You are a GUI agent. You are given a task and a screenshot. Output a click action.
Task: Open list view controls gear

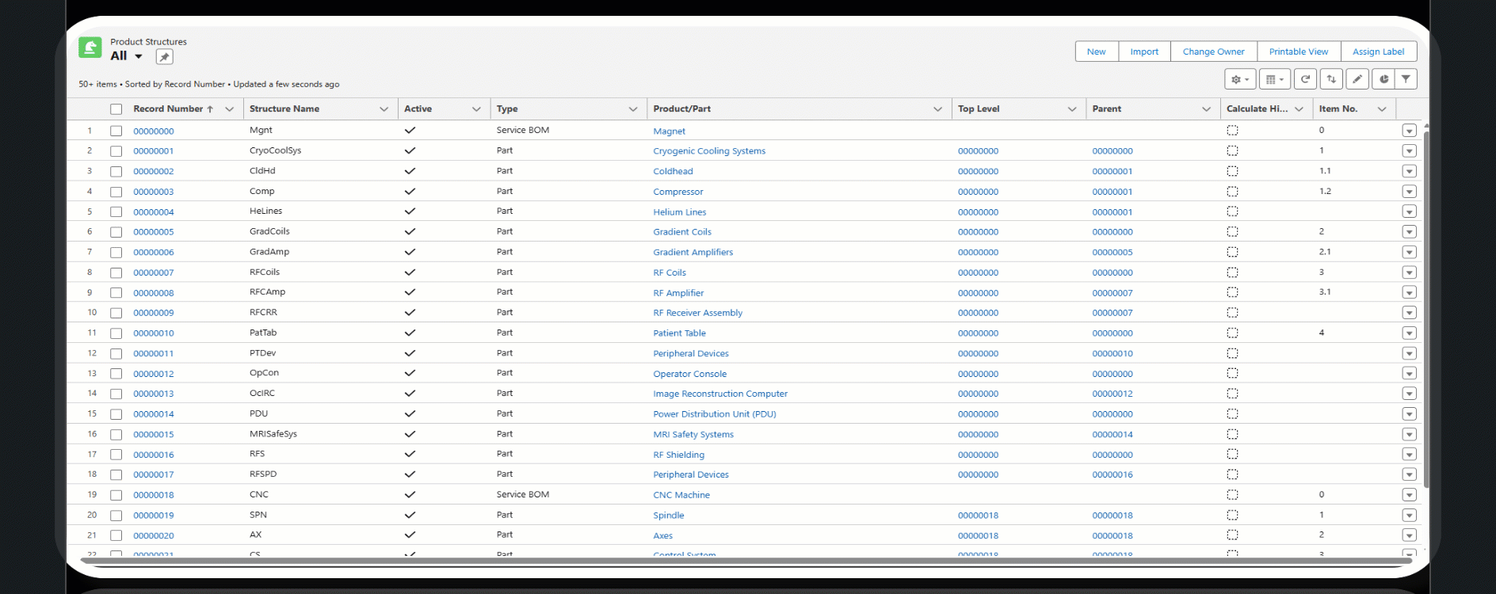(1240, 79)
